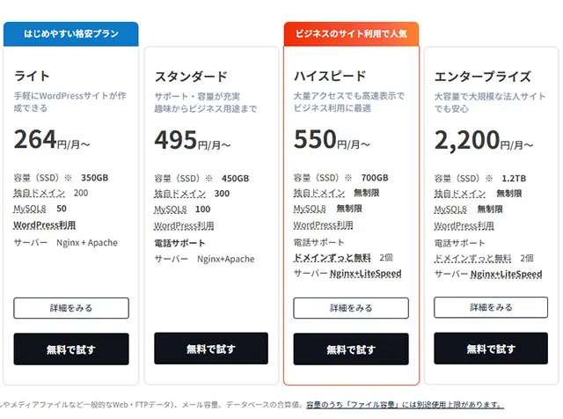
Task: Open ハイスピード plan's 詳細をみる button
Action: pos(351,308)
